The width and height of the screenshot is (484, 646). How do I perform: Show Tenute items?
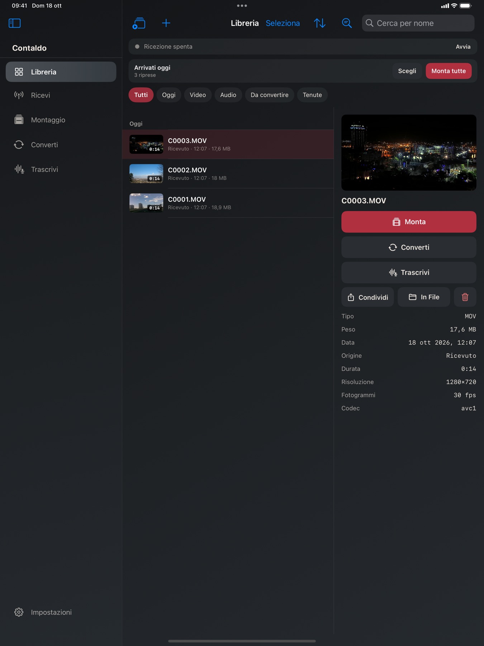(312, 95)
